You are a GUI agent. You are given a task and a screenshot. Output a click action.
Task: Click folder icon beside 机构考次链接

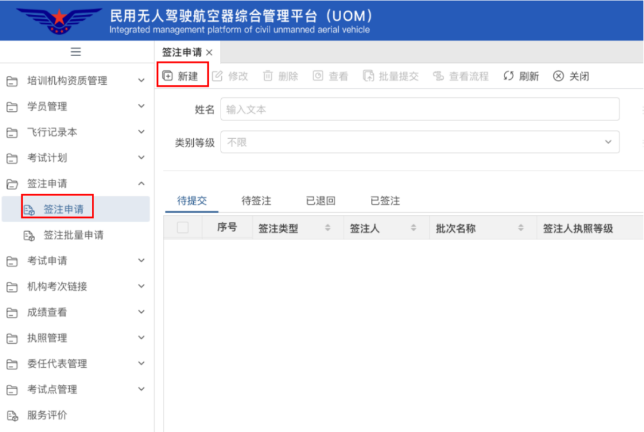coord(13,287)
